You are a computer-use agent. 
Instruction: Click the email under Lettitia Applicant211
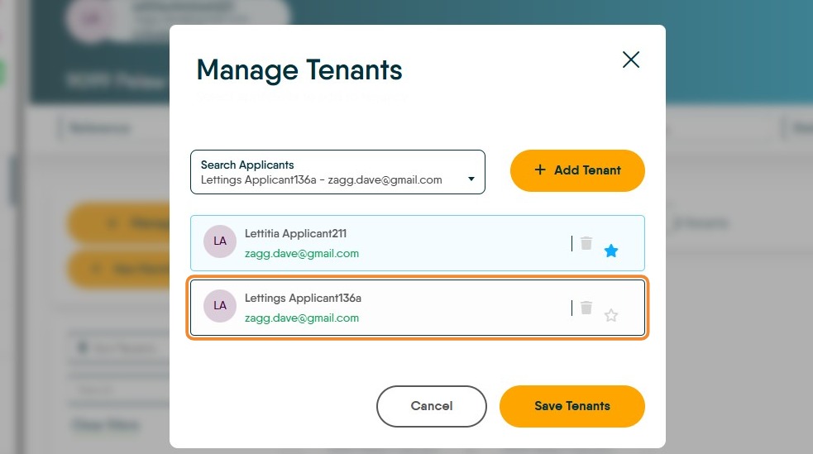[x=302, y=254]
